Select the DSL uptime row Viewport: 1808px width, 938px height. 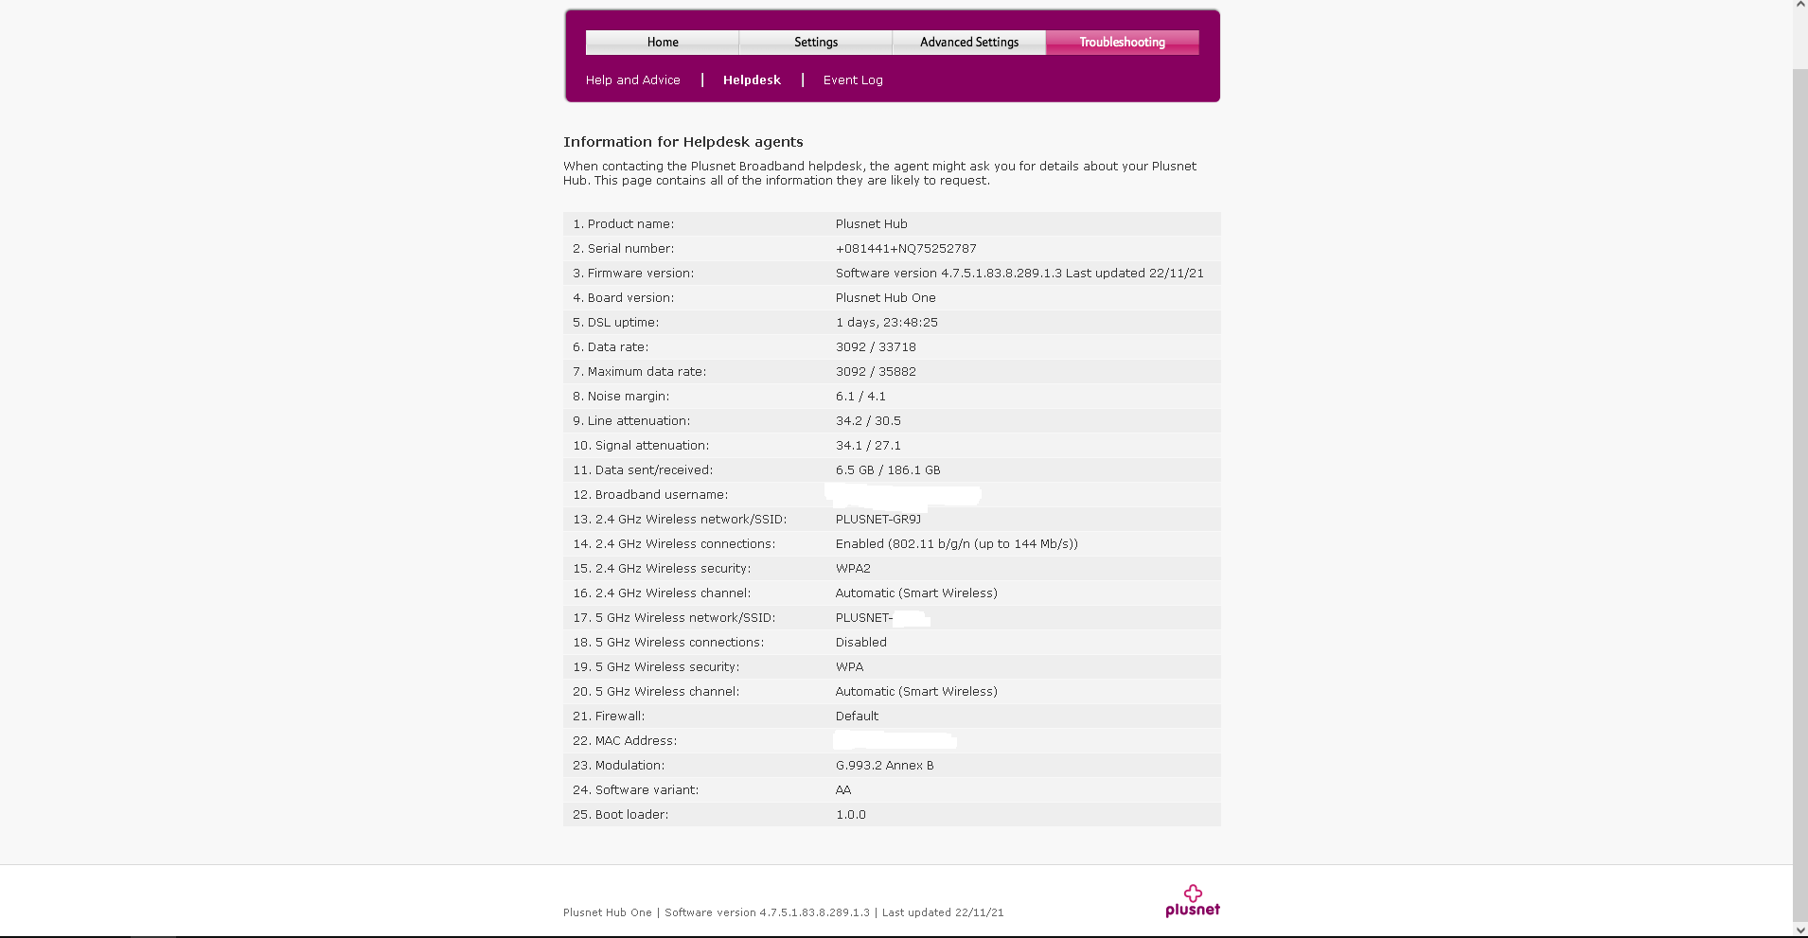[891, 323]
